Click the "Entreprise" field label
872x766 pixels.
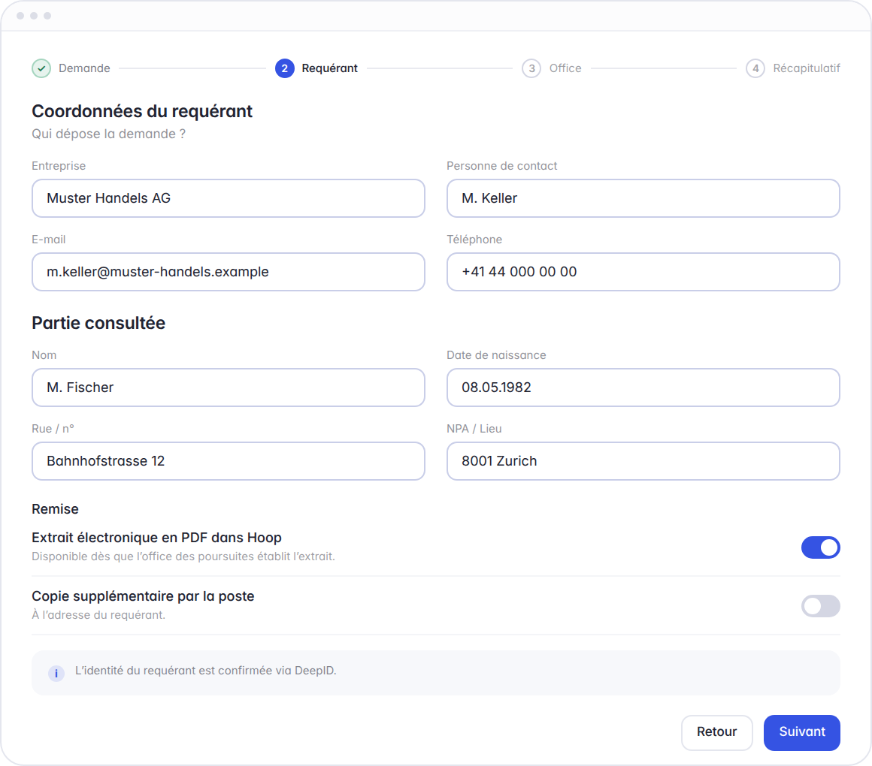point(59,166)
